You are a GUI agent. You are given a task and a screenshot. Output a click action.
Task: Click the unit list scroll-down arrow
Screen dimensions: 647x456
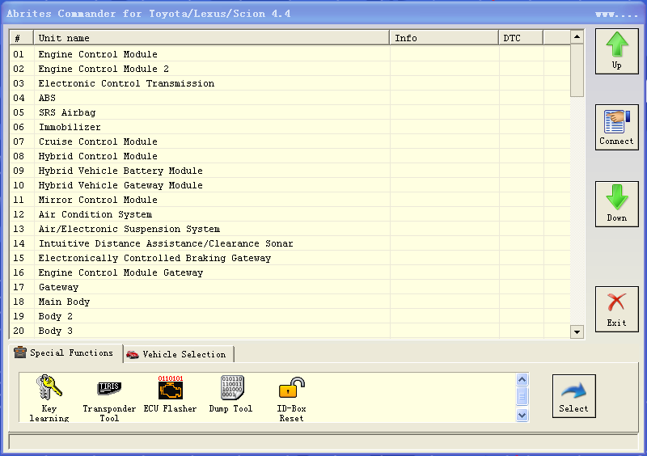point(577,331)
